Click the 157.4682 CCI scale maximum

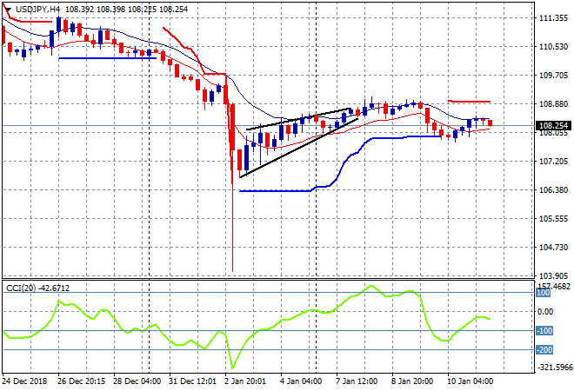554,286
